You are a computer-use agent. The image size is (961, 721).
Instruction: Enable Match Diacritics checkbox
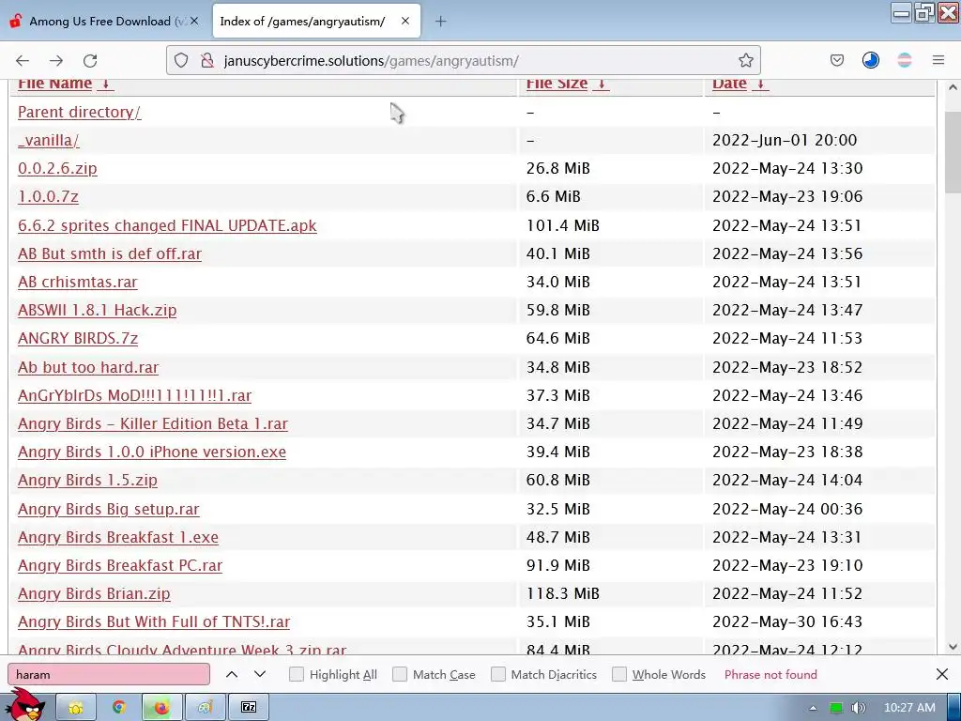498,674
